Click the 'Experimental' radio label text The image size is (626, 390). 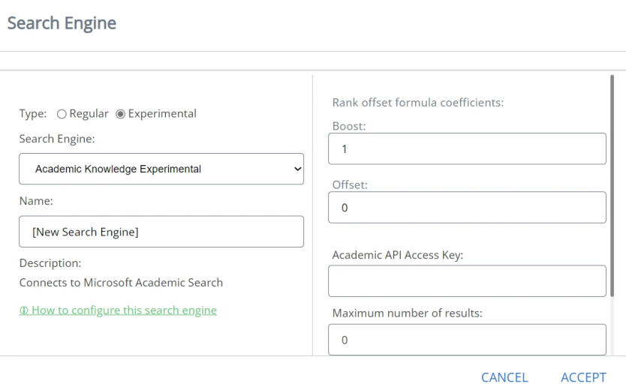click(162, 114)
